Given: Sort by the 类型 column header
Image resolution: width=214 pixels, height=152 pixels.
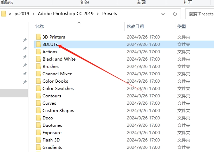Looking at the screenshot, I should click(x=182, y=26).
